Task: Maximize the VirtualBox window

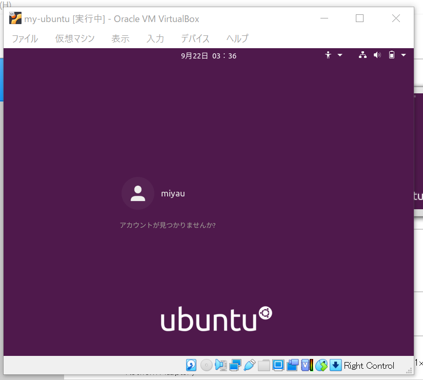Action: [359, 18]
